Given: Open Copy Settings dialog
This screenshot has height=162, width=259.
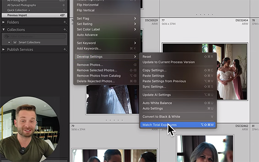Looking at the screenshot, I should point(178,70).
